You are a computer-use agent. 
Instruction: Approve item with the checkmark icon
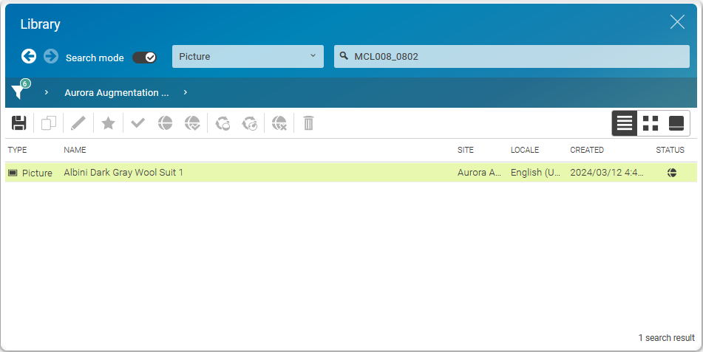[137, 123]
